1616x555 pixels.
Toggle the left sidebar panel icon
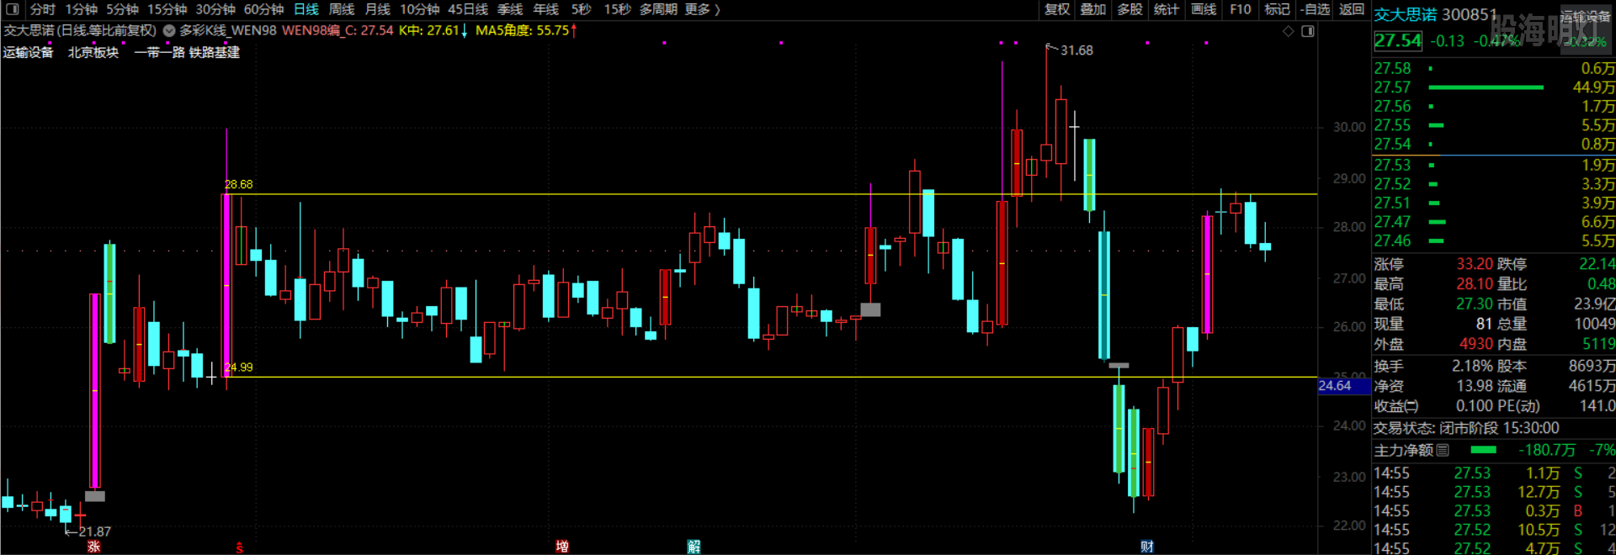point(13,9)
